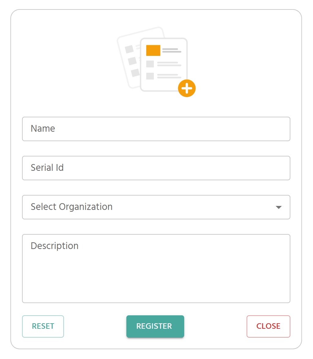Click the orange square in document icon
This screenshot has height=359, width=313.
coord(153,50)
